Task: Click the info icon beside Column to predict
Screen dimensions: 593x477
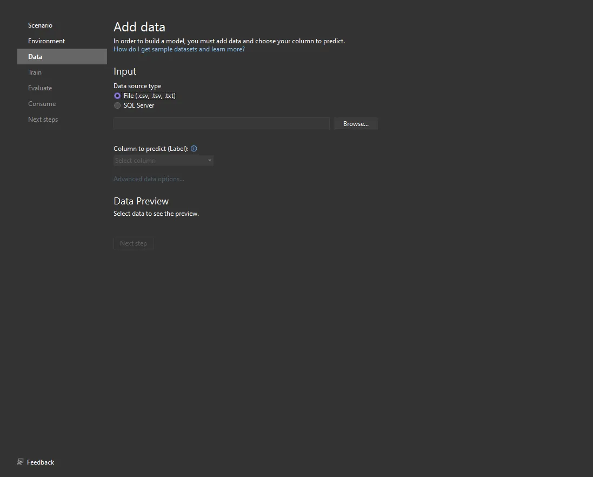Action: click(194, 149)
